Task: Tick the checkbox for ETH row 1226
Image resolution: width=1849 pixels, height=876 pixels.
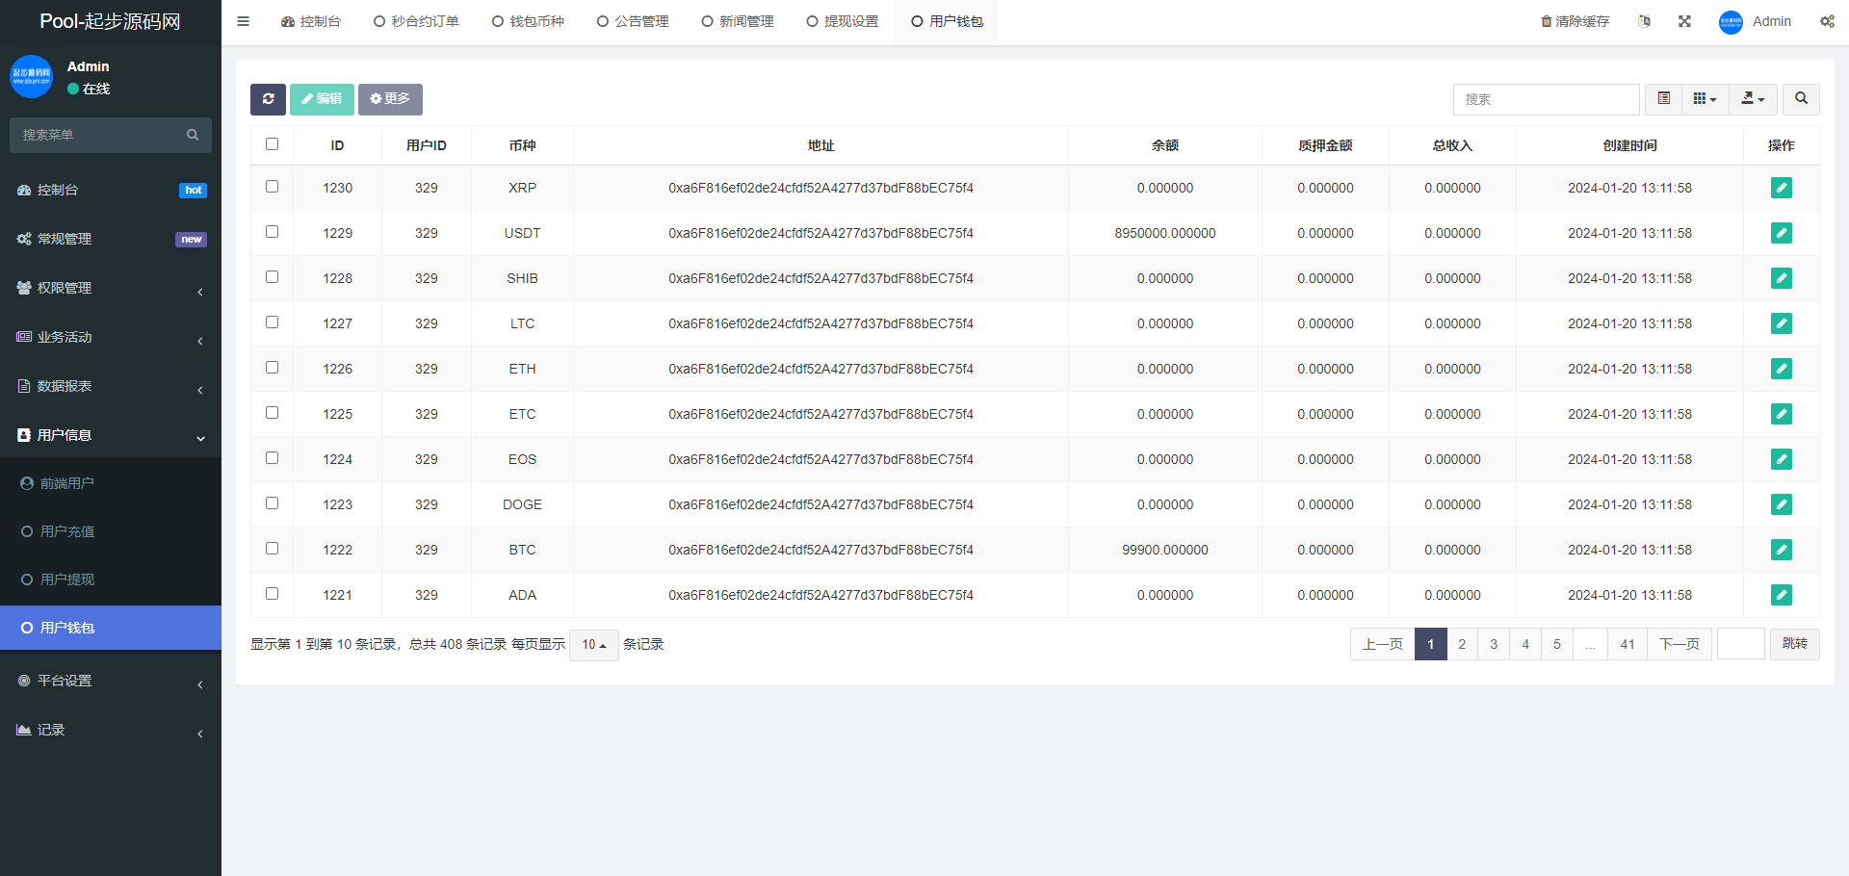Action: 272,368
